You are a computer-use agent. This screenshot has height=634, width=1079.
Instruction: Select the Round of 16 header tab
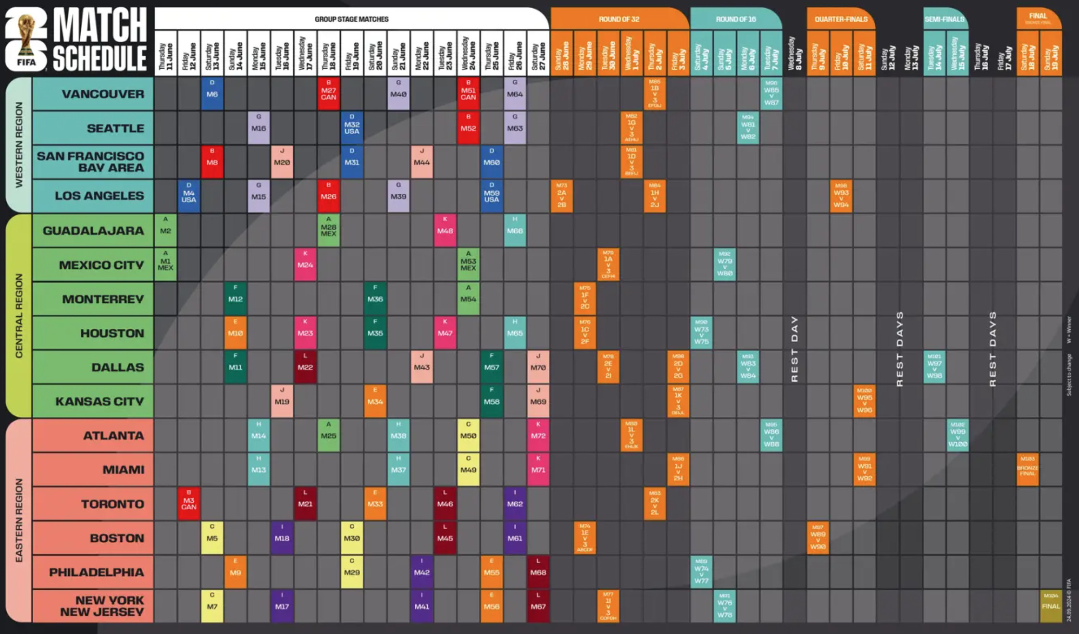tap(735, 19)
